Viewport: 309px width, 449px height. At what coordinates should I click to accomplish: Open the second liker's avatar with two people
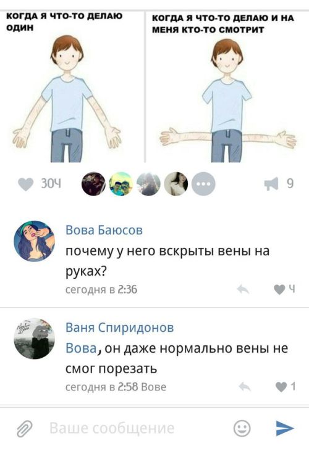point(121,184)
